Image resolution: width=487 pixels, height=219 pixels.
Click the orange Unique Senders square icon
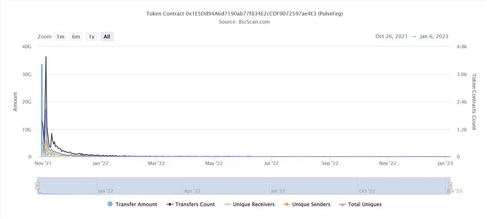(287, 204)
